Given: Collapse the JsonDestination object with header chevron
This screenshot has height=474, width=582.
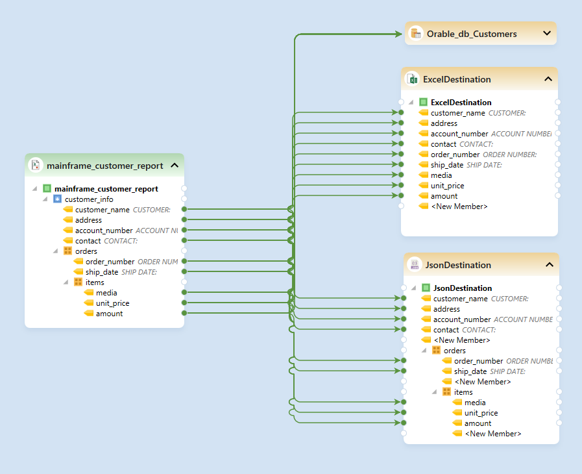Looking at the screenshot, I should (550, 264).
